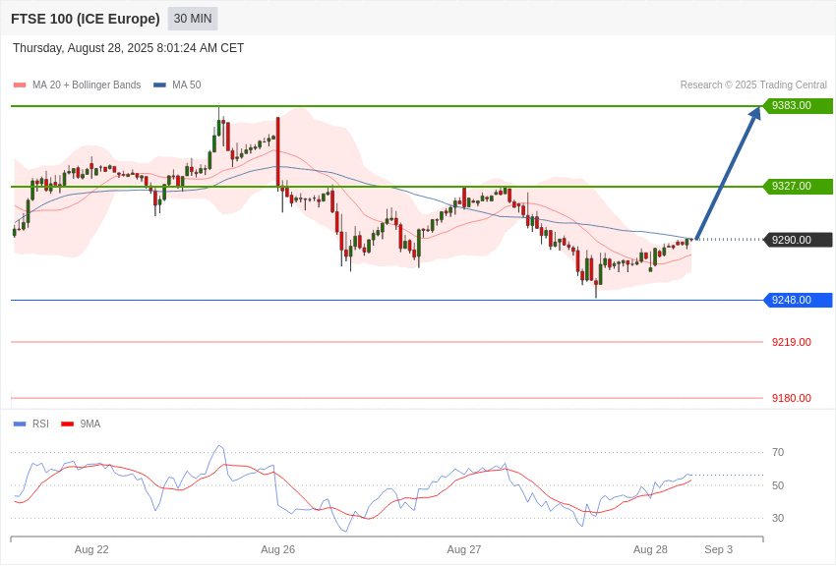Click the blue support line at 9248.00

pos(393,300)
